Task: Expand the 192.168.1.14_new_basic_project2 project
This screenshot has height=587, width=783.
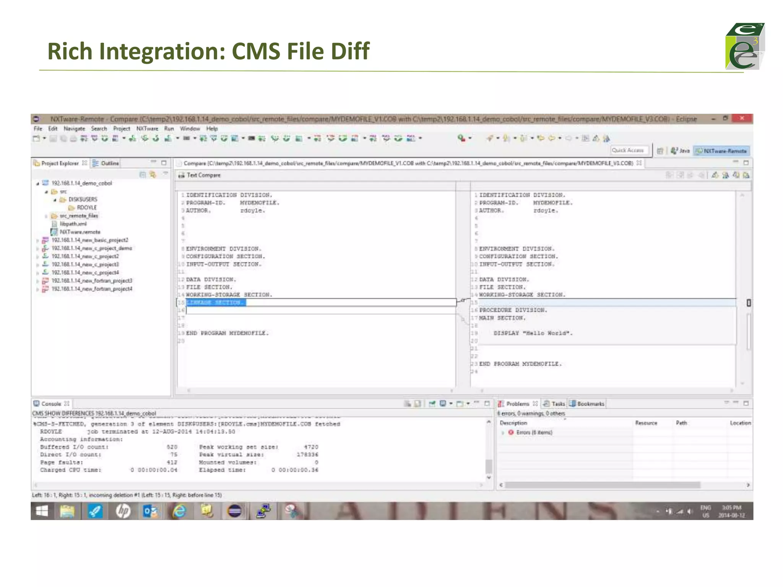Action: (38, 241)
